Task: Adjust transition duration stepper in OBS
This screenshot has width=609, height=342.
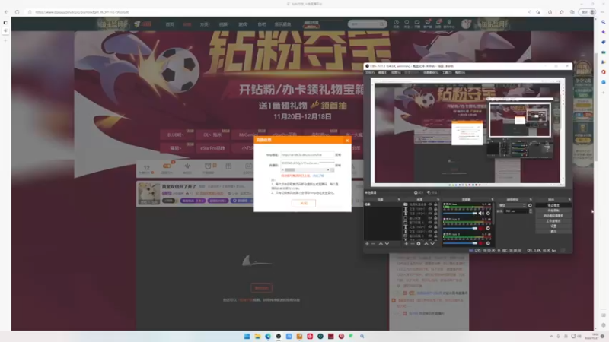Action: pos(531,211)
